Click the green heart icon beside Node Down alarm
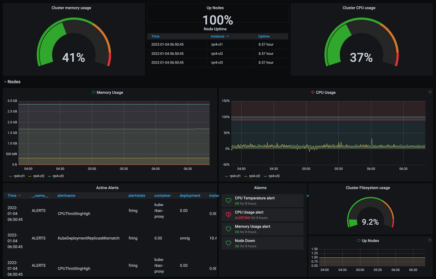436x279 pixels. pos(228,243)
